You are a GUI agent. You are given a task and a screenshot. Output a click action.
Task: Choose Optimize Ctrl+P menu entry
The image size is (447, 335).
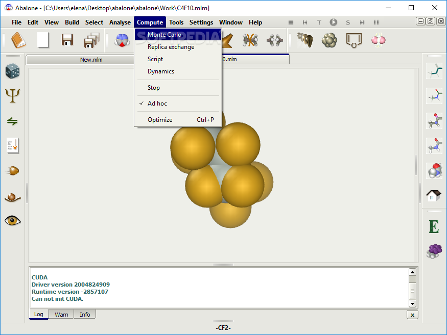(178, 120)
